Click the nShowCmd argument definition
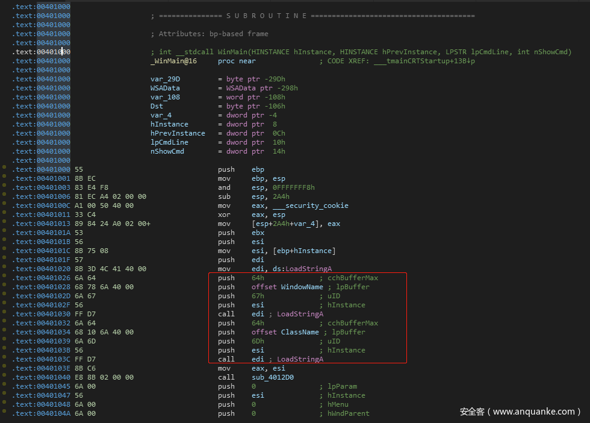 167,151
